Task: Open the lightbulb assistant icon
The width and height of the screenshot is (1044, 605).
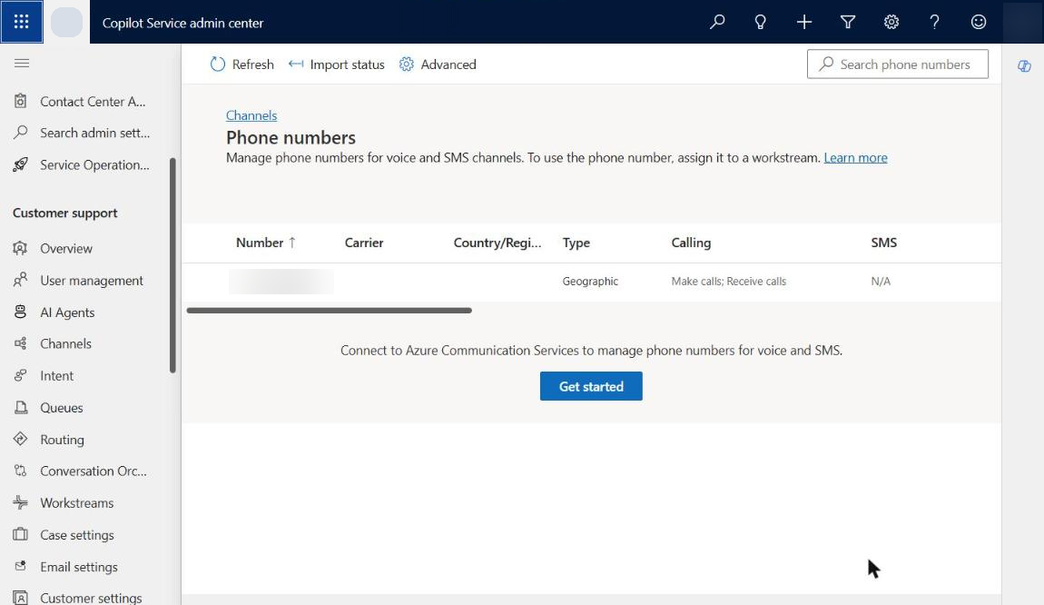Action: [x=761, y=22]
